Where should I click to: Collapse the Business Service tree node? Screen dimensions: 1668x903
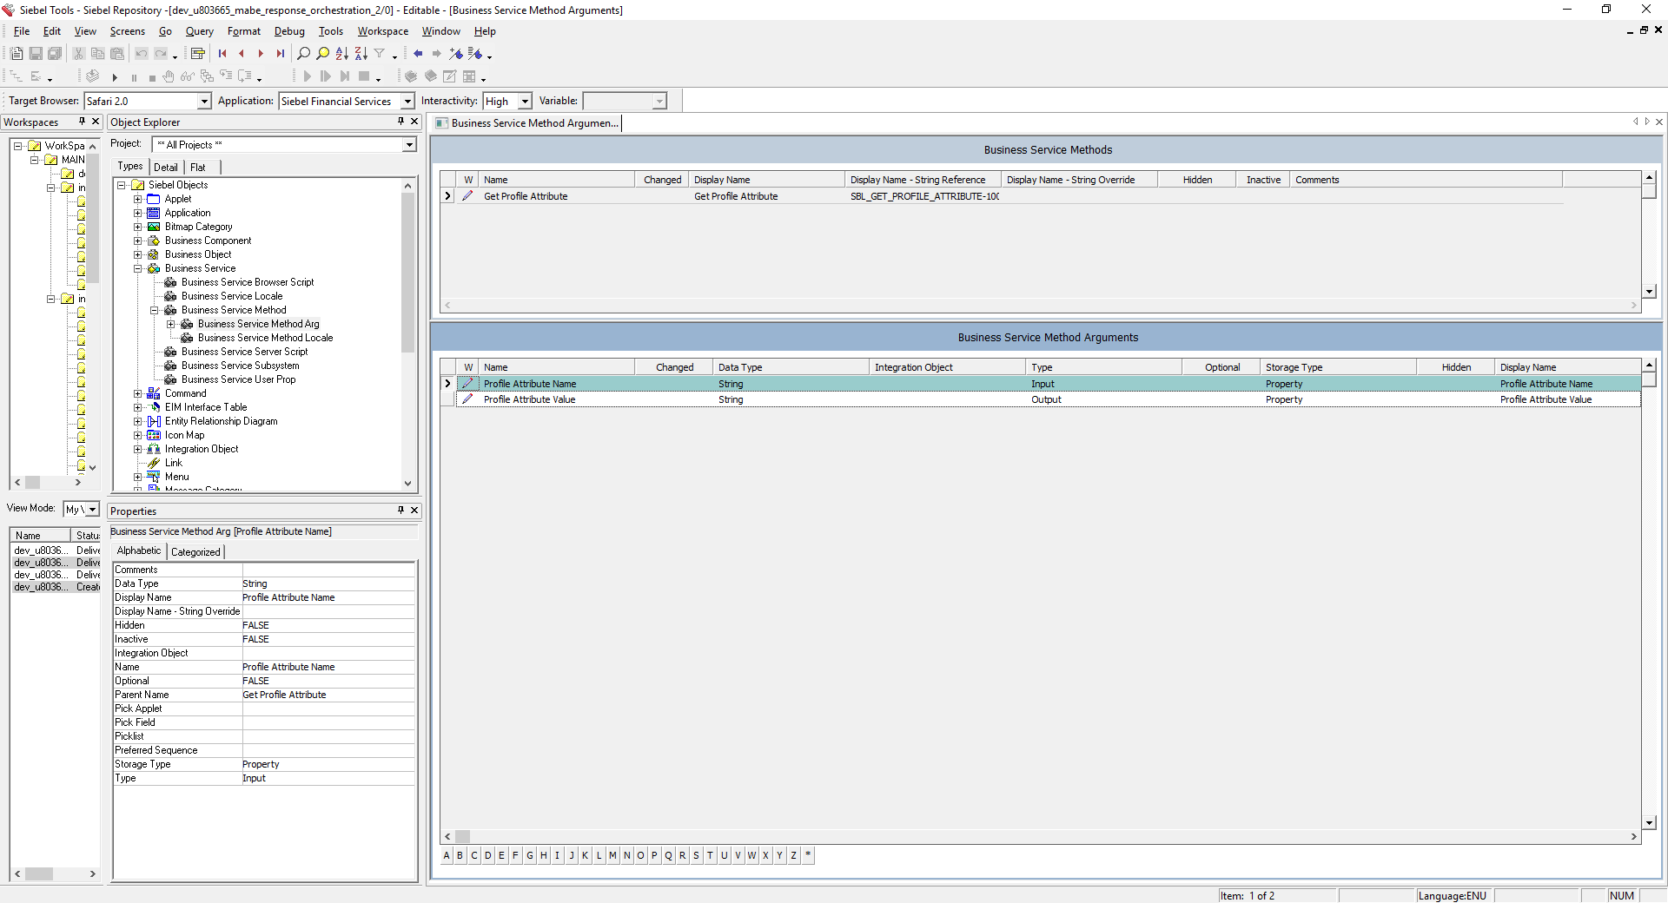coord(137,268)
